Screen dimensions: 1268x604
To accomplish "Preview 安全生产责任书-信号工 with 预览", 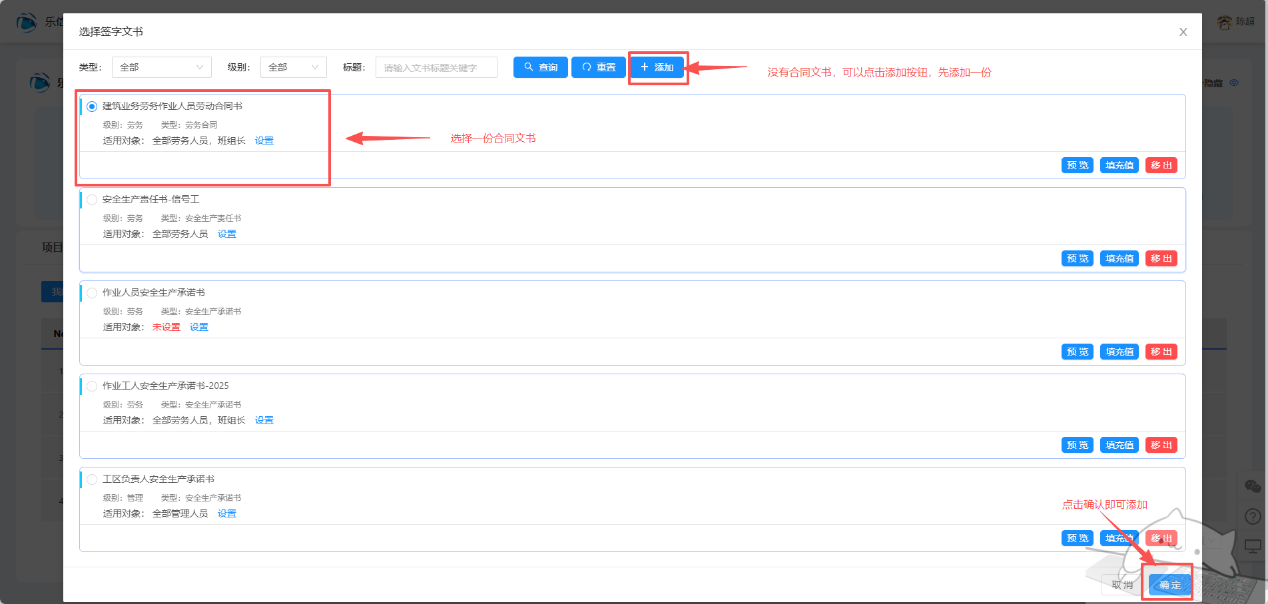I will click(1077, 258).
